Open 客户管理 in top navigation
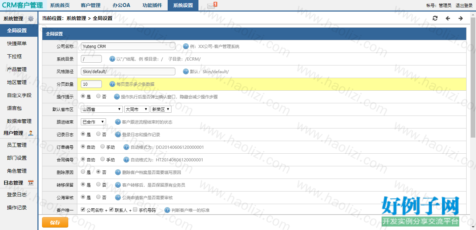This screenshot has width=476, height=230. (x=91, y=5)
